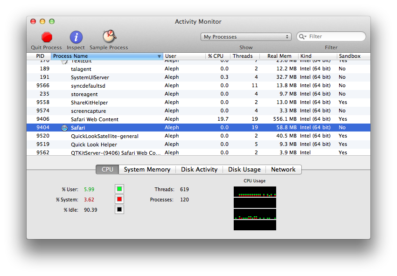
Task: Click the 19.7 CPU value
Action: point(223,119)
